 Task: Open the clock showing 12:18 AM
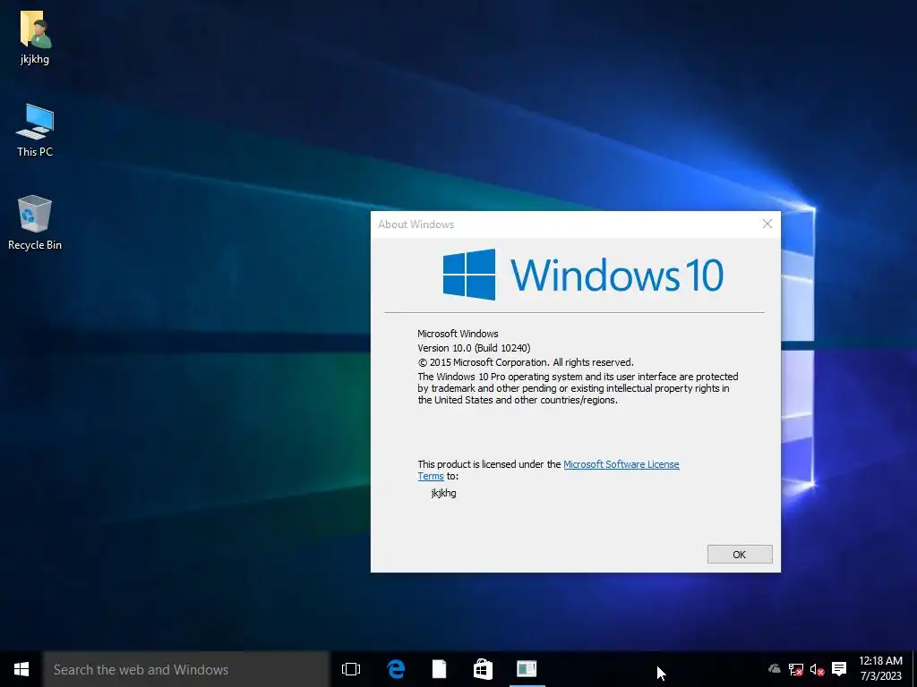coord(880,669)
